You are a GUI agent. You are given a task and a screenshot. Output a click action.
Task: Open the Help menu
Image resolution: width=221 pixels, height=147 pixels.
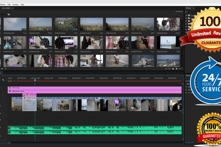22,5
